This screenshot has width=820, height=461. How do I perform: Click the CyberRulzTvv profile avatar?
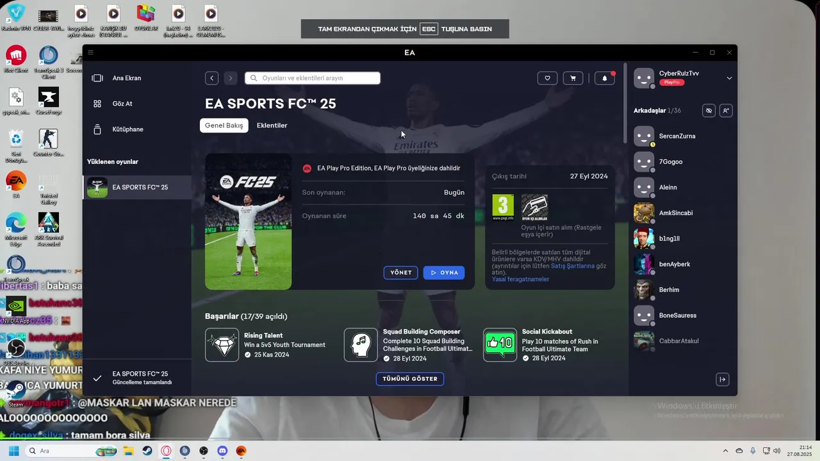click(644, 78)
